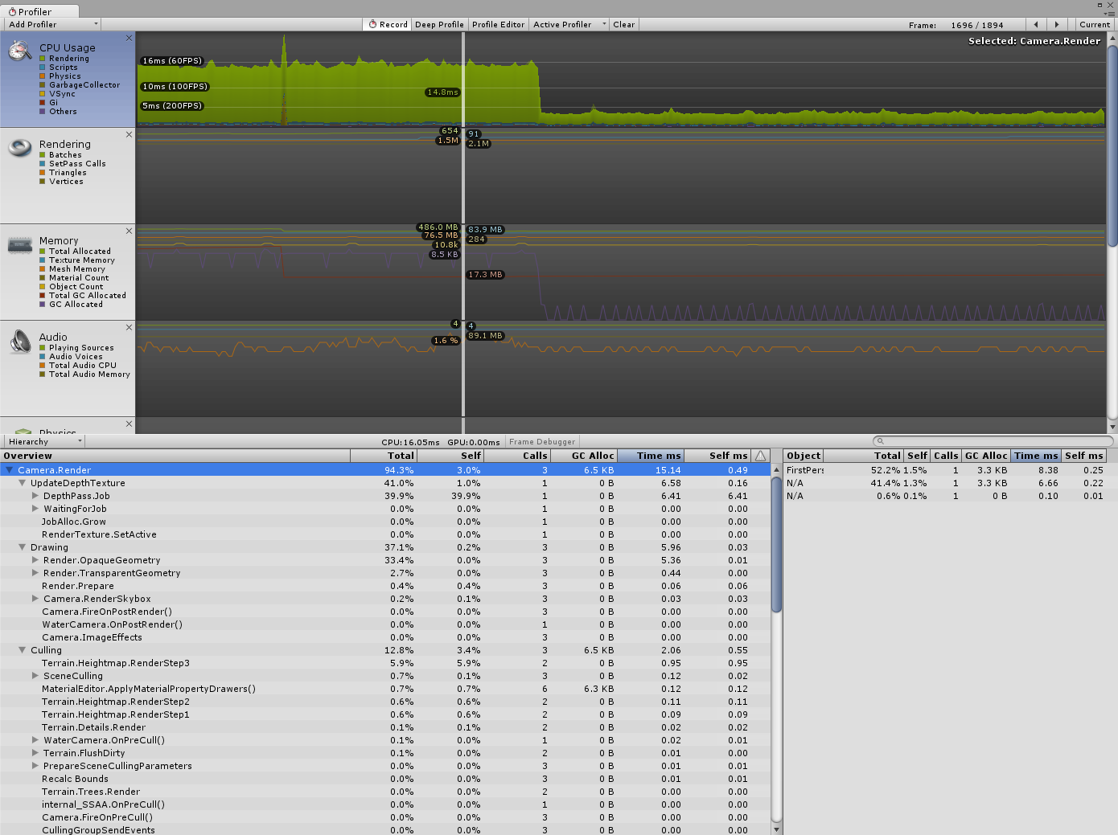Toggle the Scripts series color box
Image resolution: width=1118 pixels, height=835 pixels.
pyautogui.click(x=42, y=68)
